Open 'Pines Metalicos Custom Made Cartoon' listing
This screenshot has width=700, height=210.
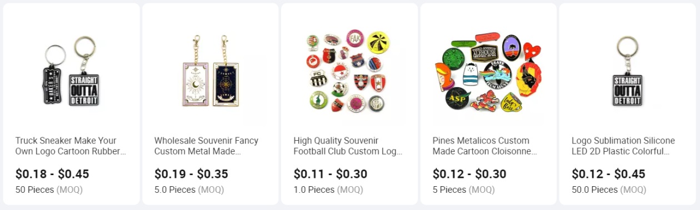485,146
